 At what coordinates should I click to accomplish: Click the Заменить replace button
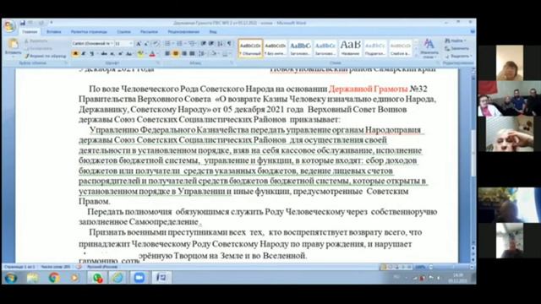457,48
